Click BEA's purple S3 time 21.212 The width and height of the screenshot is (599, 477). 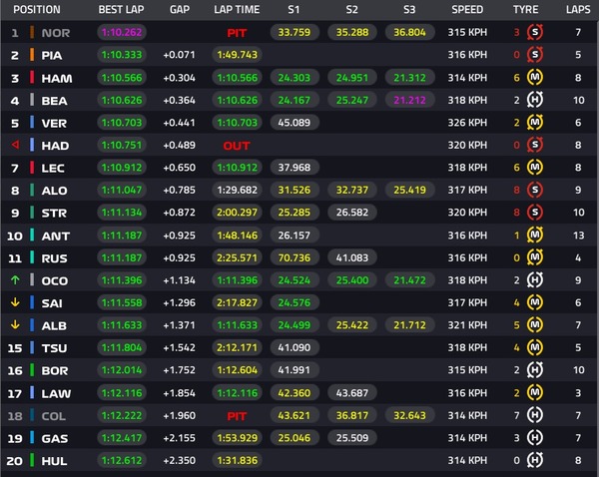click(409, 100)
